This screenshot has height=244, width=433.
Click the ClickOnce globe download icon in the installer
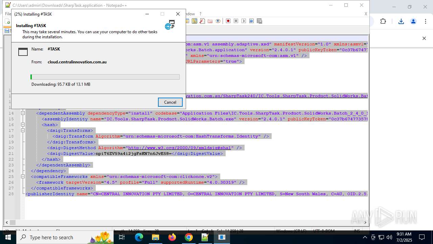[x=170, y=25]
